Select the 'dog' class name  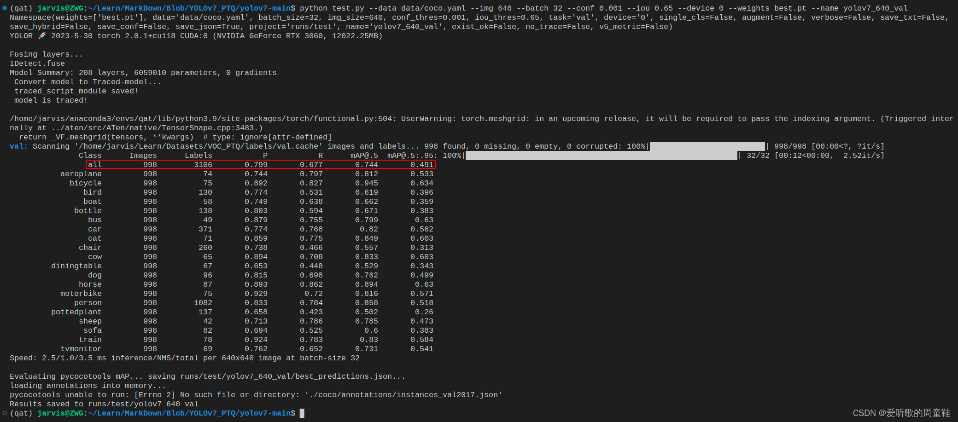(95, 275)
